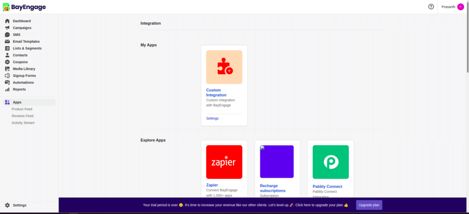The height and width of the screenshot is (214, 469).
Task: Click the Dashboard home icon
Action: point(7,21)
